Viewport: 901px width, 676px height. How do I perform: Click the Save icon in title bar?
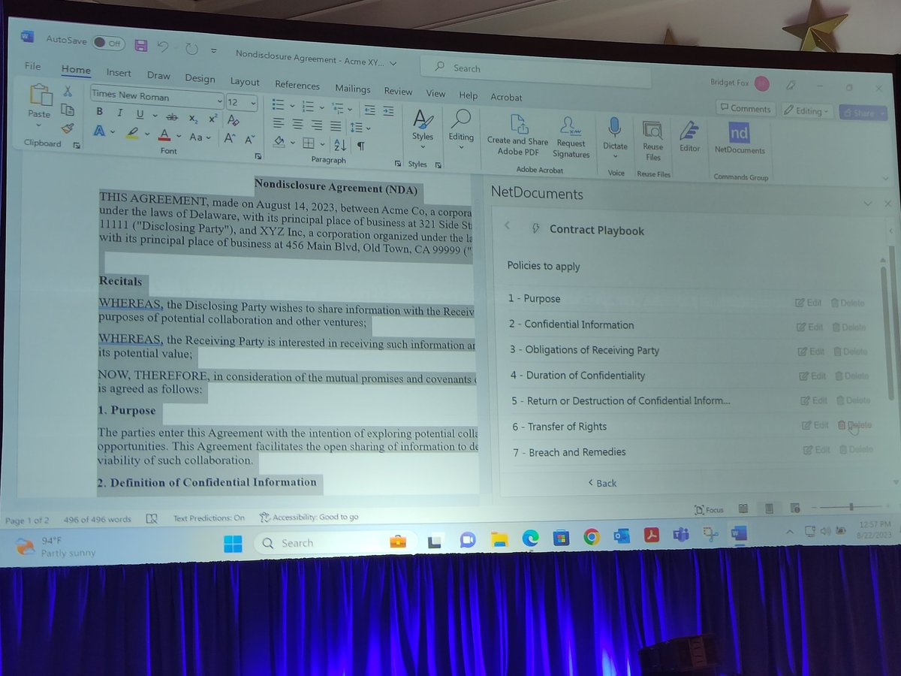click(140, 45)
